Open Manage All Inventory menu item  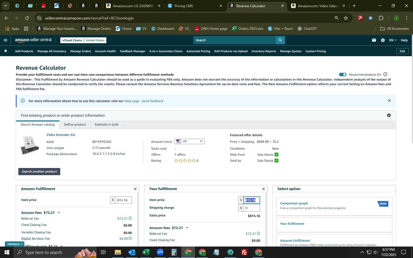point(52,51)
